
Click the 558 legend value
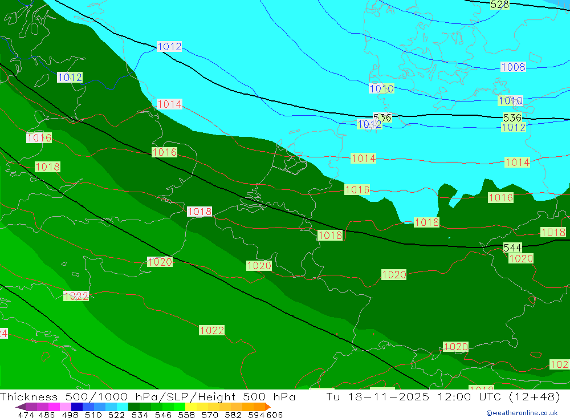point(186,415)
